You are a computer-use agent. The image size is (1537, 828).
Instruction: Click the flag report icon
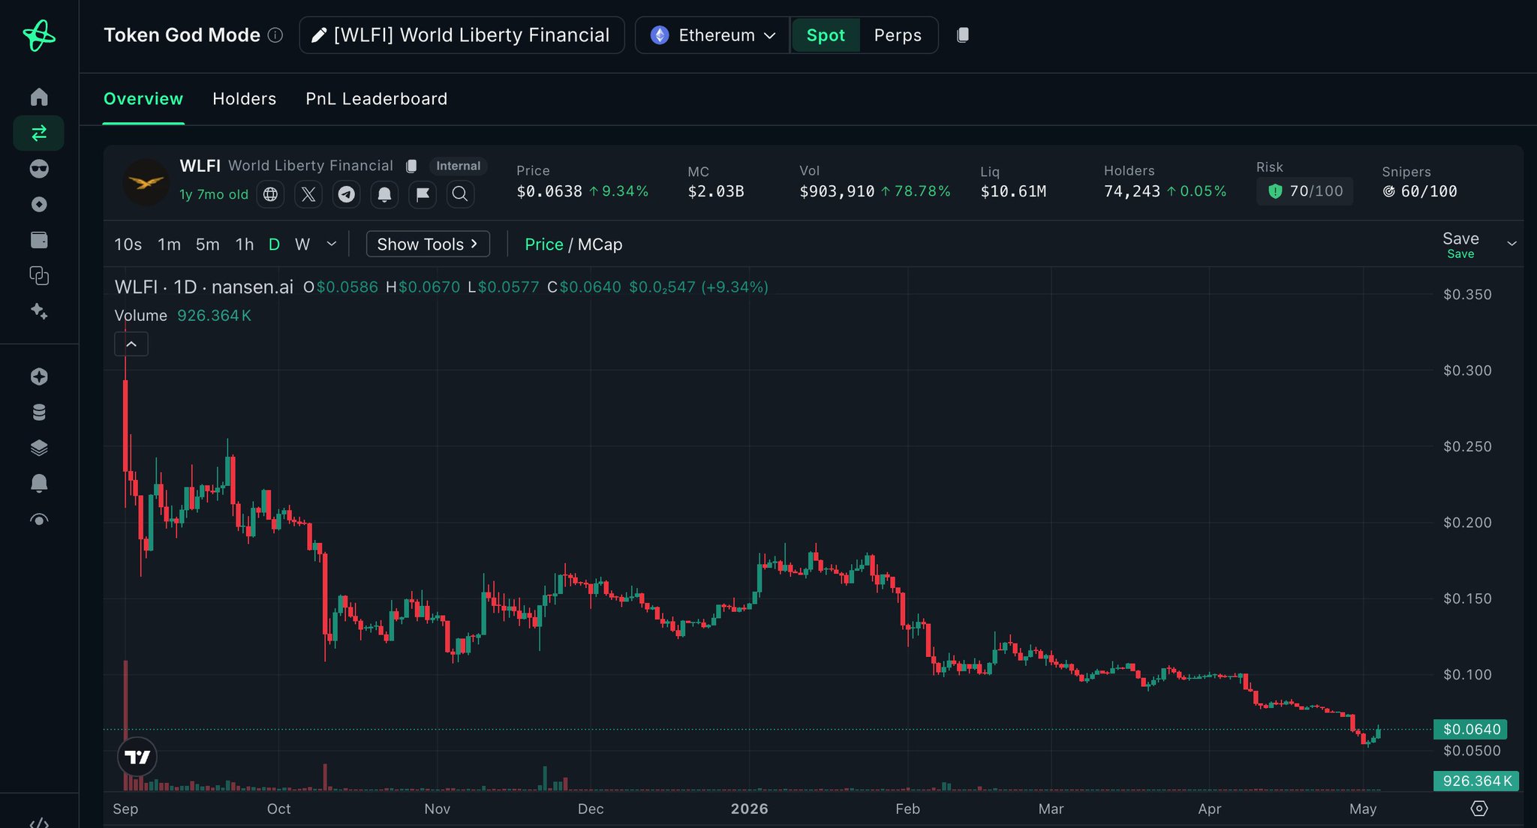coord(423,194)
